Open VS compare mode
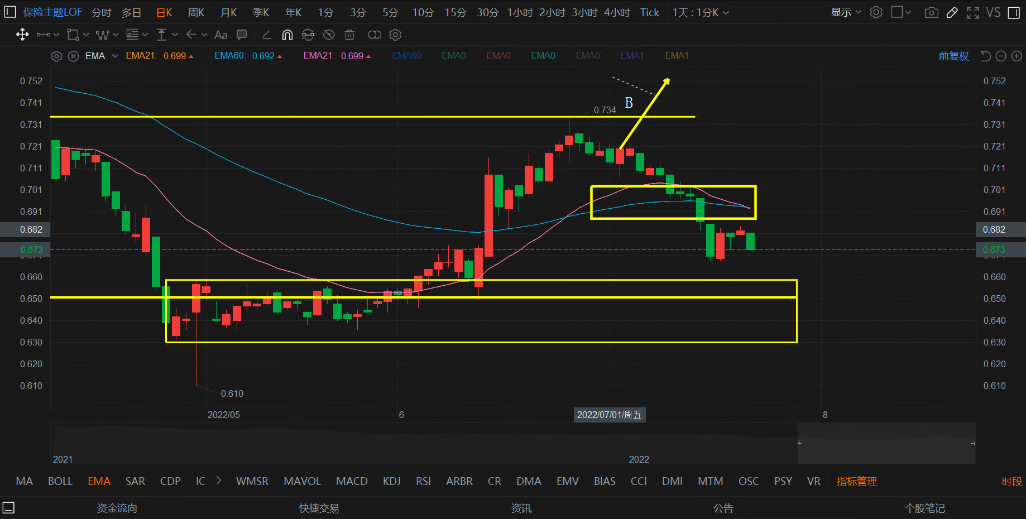The image size is (1026, 519). click(x=993, y=12)
